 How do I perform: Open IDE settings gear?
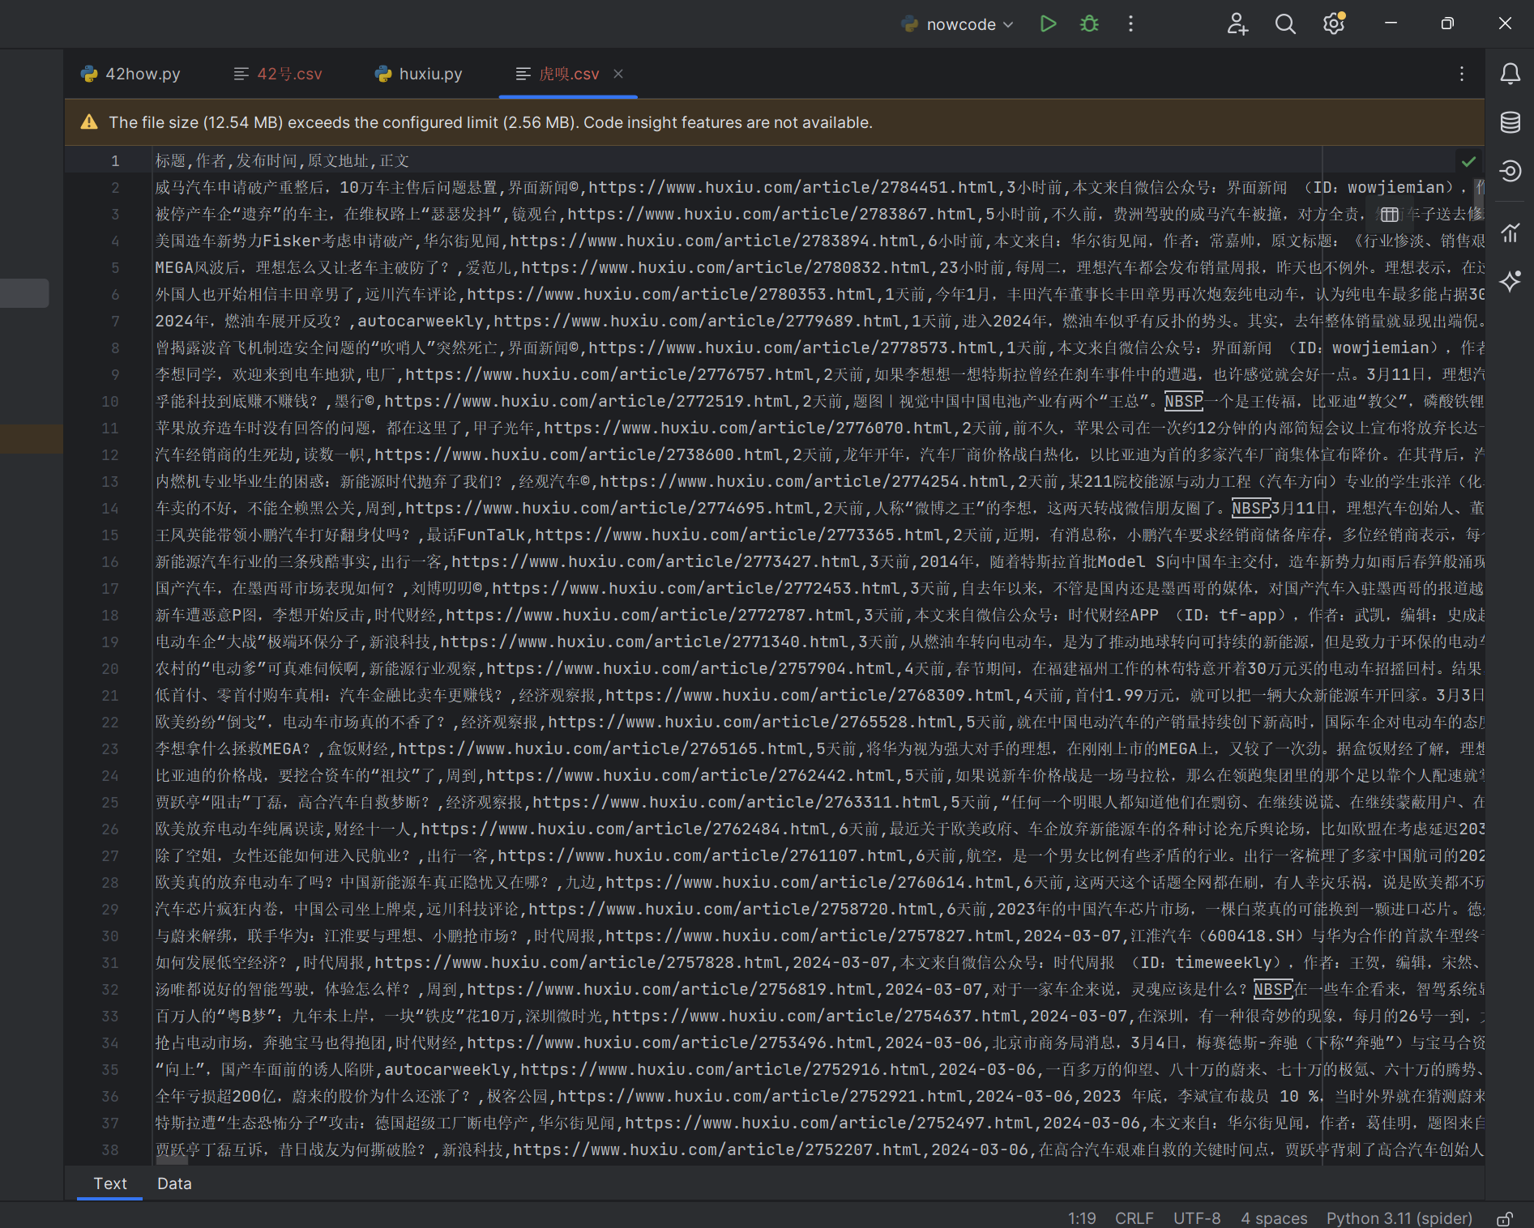click(x=1333, y=23)
